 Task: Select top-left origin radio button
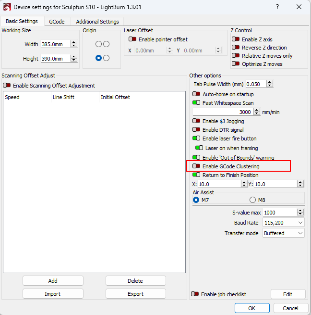pos(98,44)
